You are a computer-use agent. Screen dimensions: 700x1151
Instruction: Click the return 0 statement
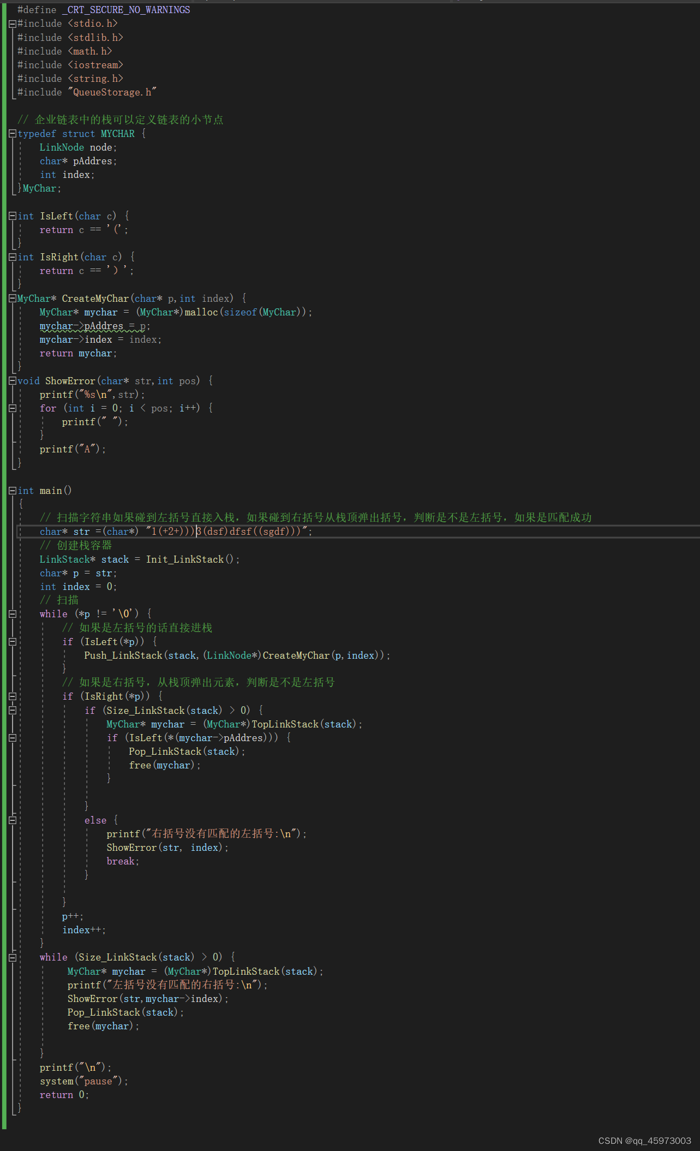pos(64,1095)
